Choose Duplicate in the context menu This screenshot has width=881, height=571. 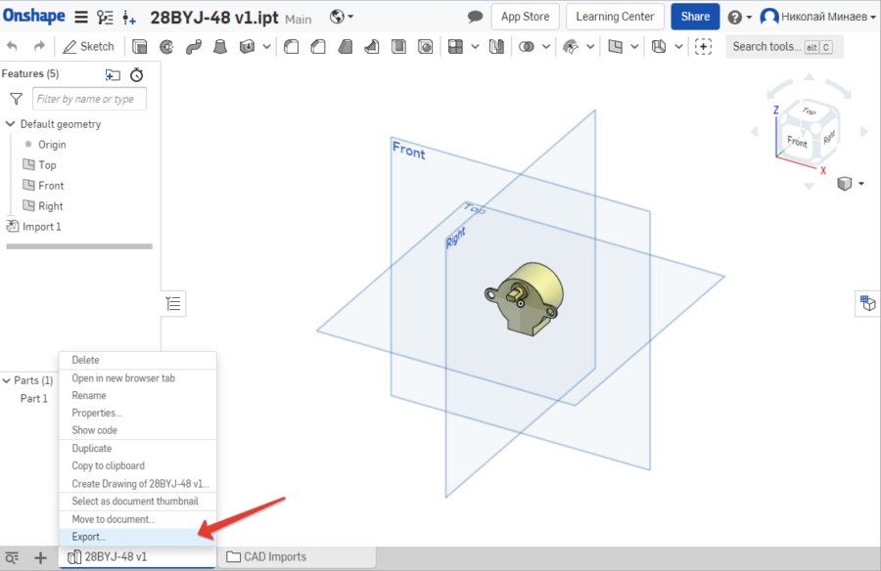(x=138, y=449)
